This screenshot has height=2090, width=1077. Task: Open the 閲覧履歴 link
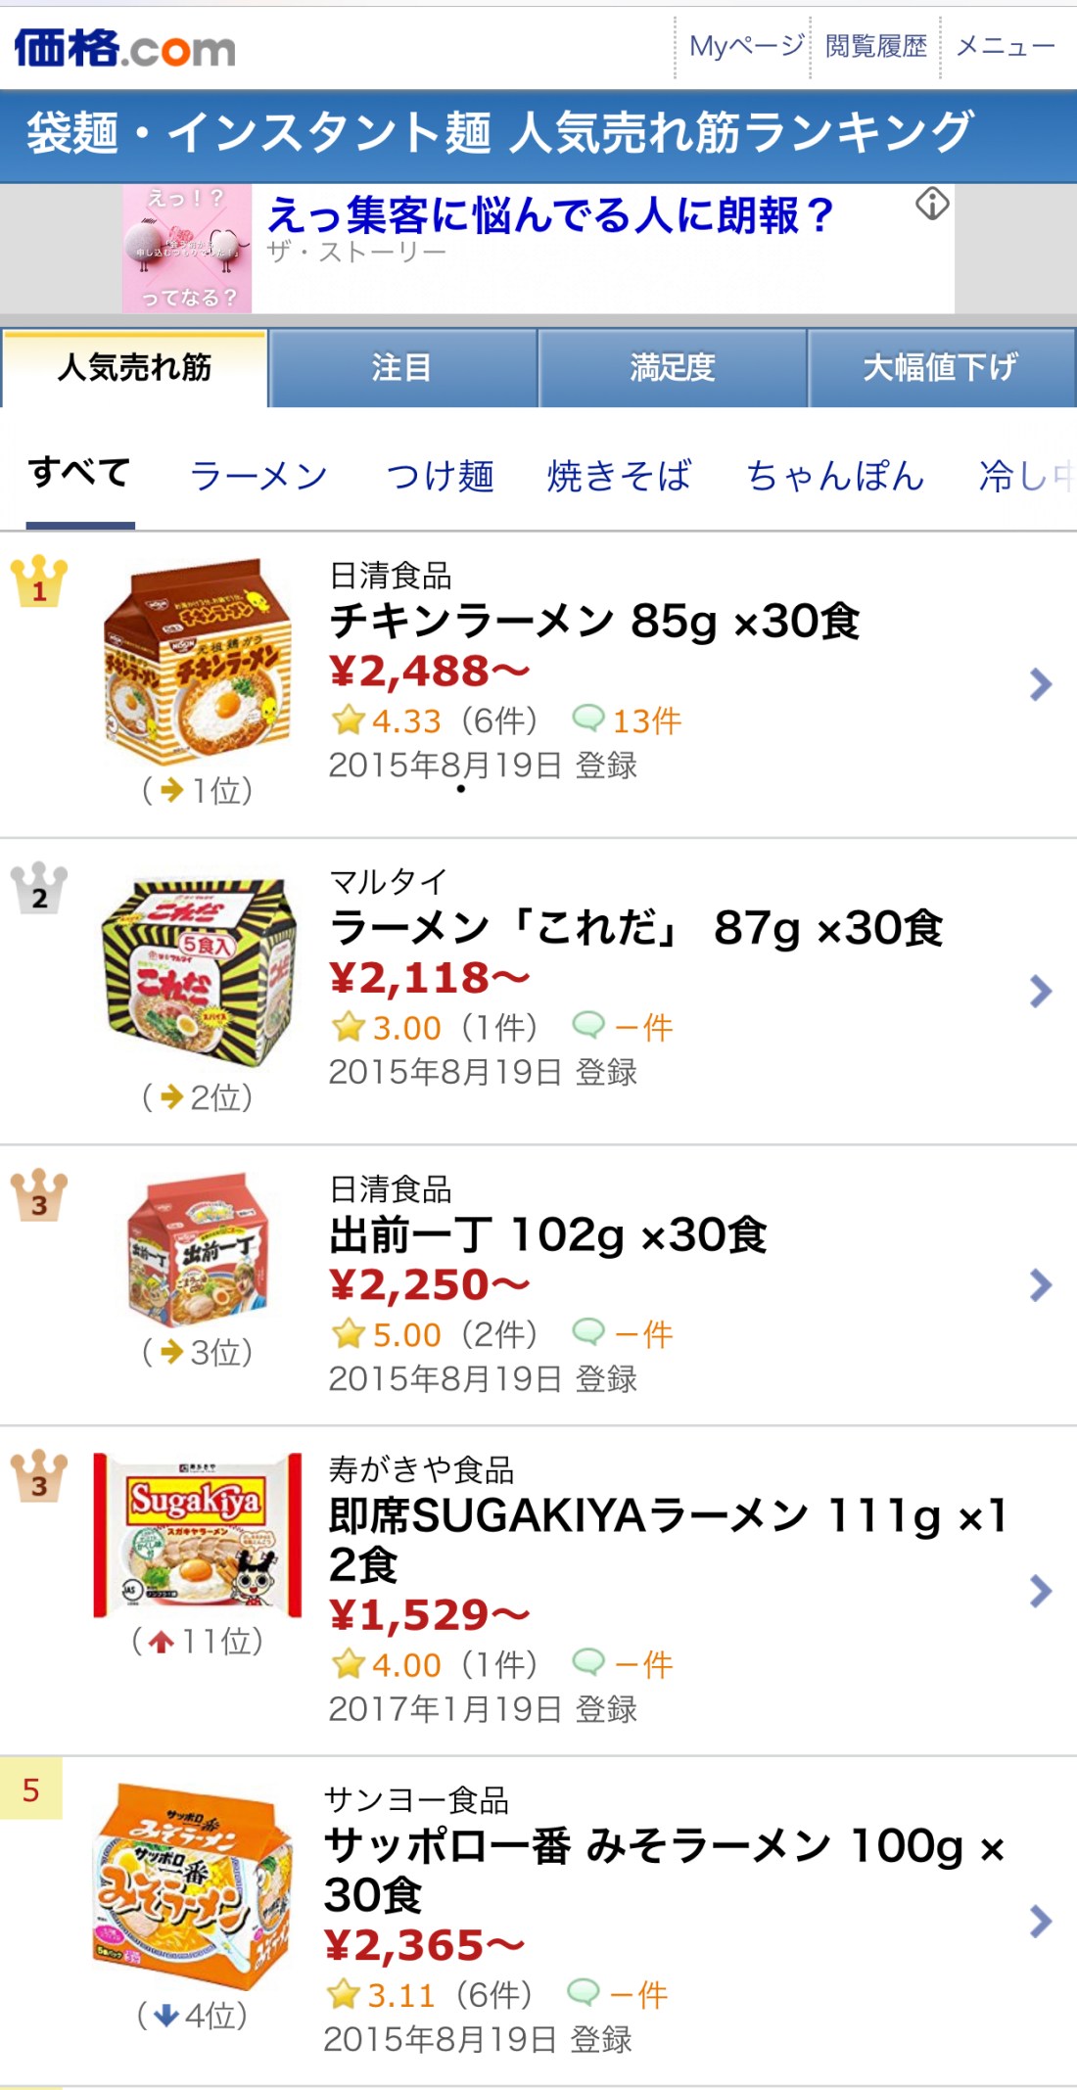pos(875,46)
